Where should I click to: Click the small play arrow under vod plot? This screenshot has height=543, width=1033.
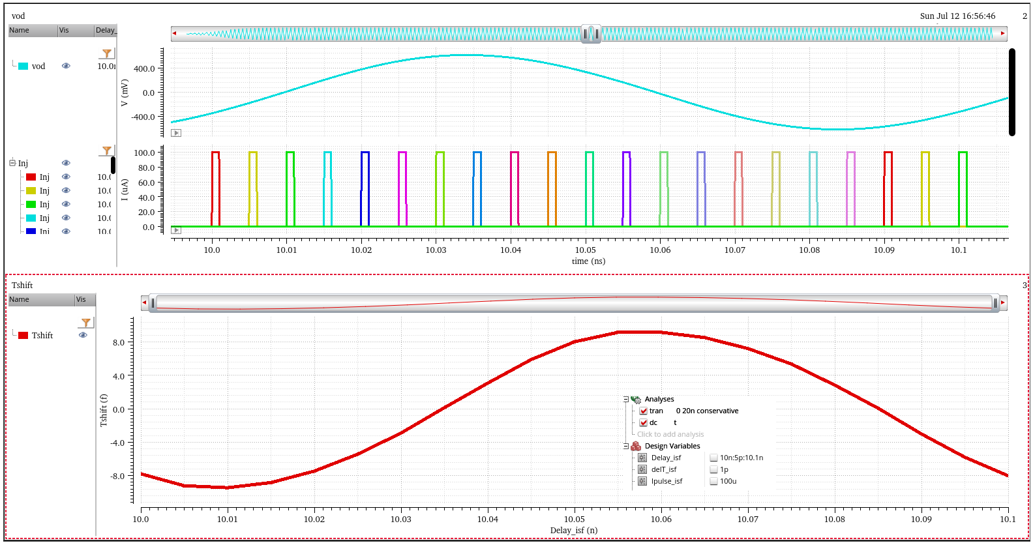(x=176, y=133)
